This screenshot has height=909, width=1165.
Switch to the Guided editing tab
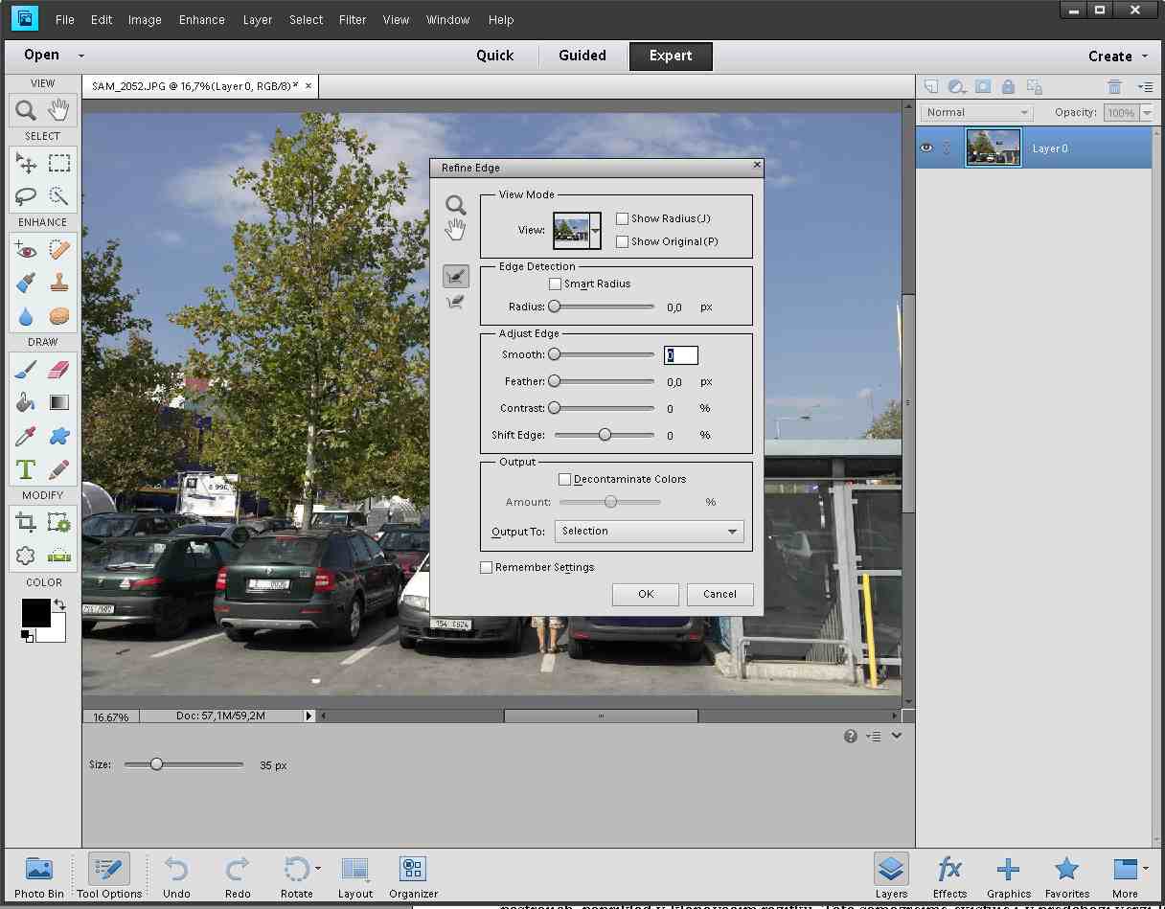(582, 56)
